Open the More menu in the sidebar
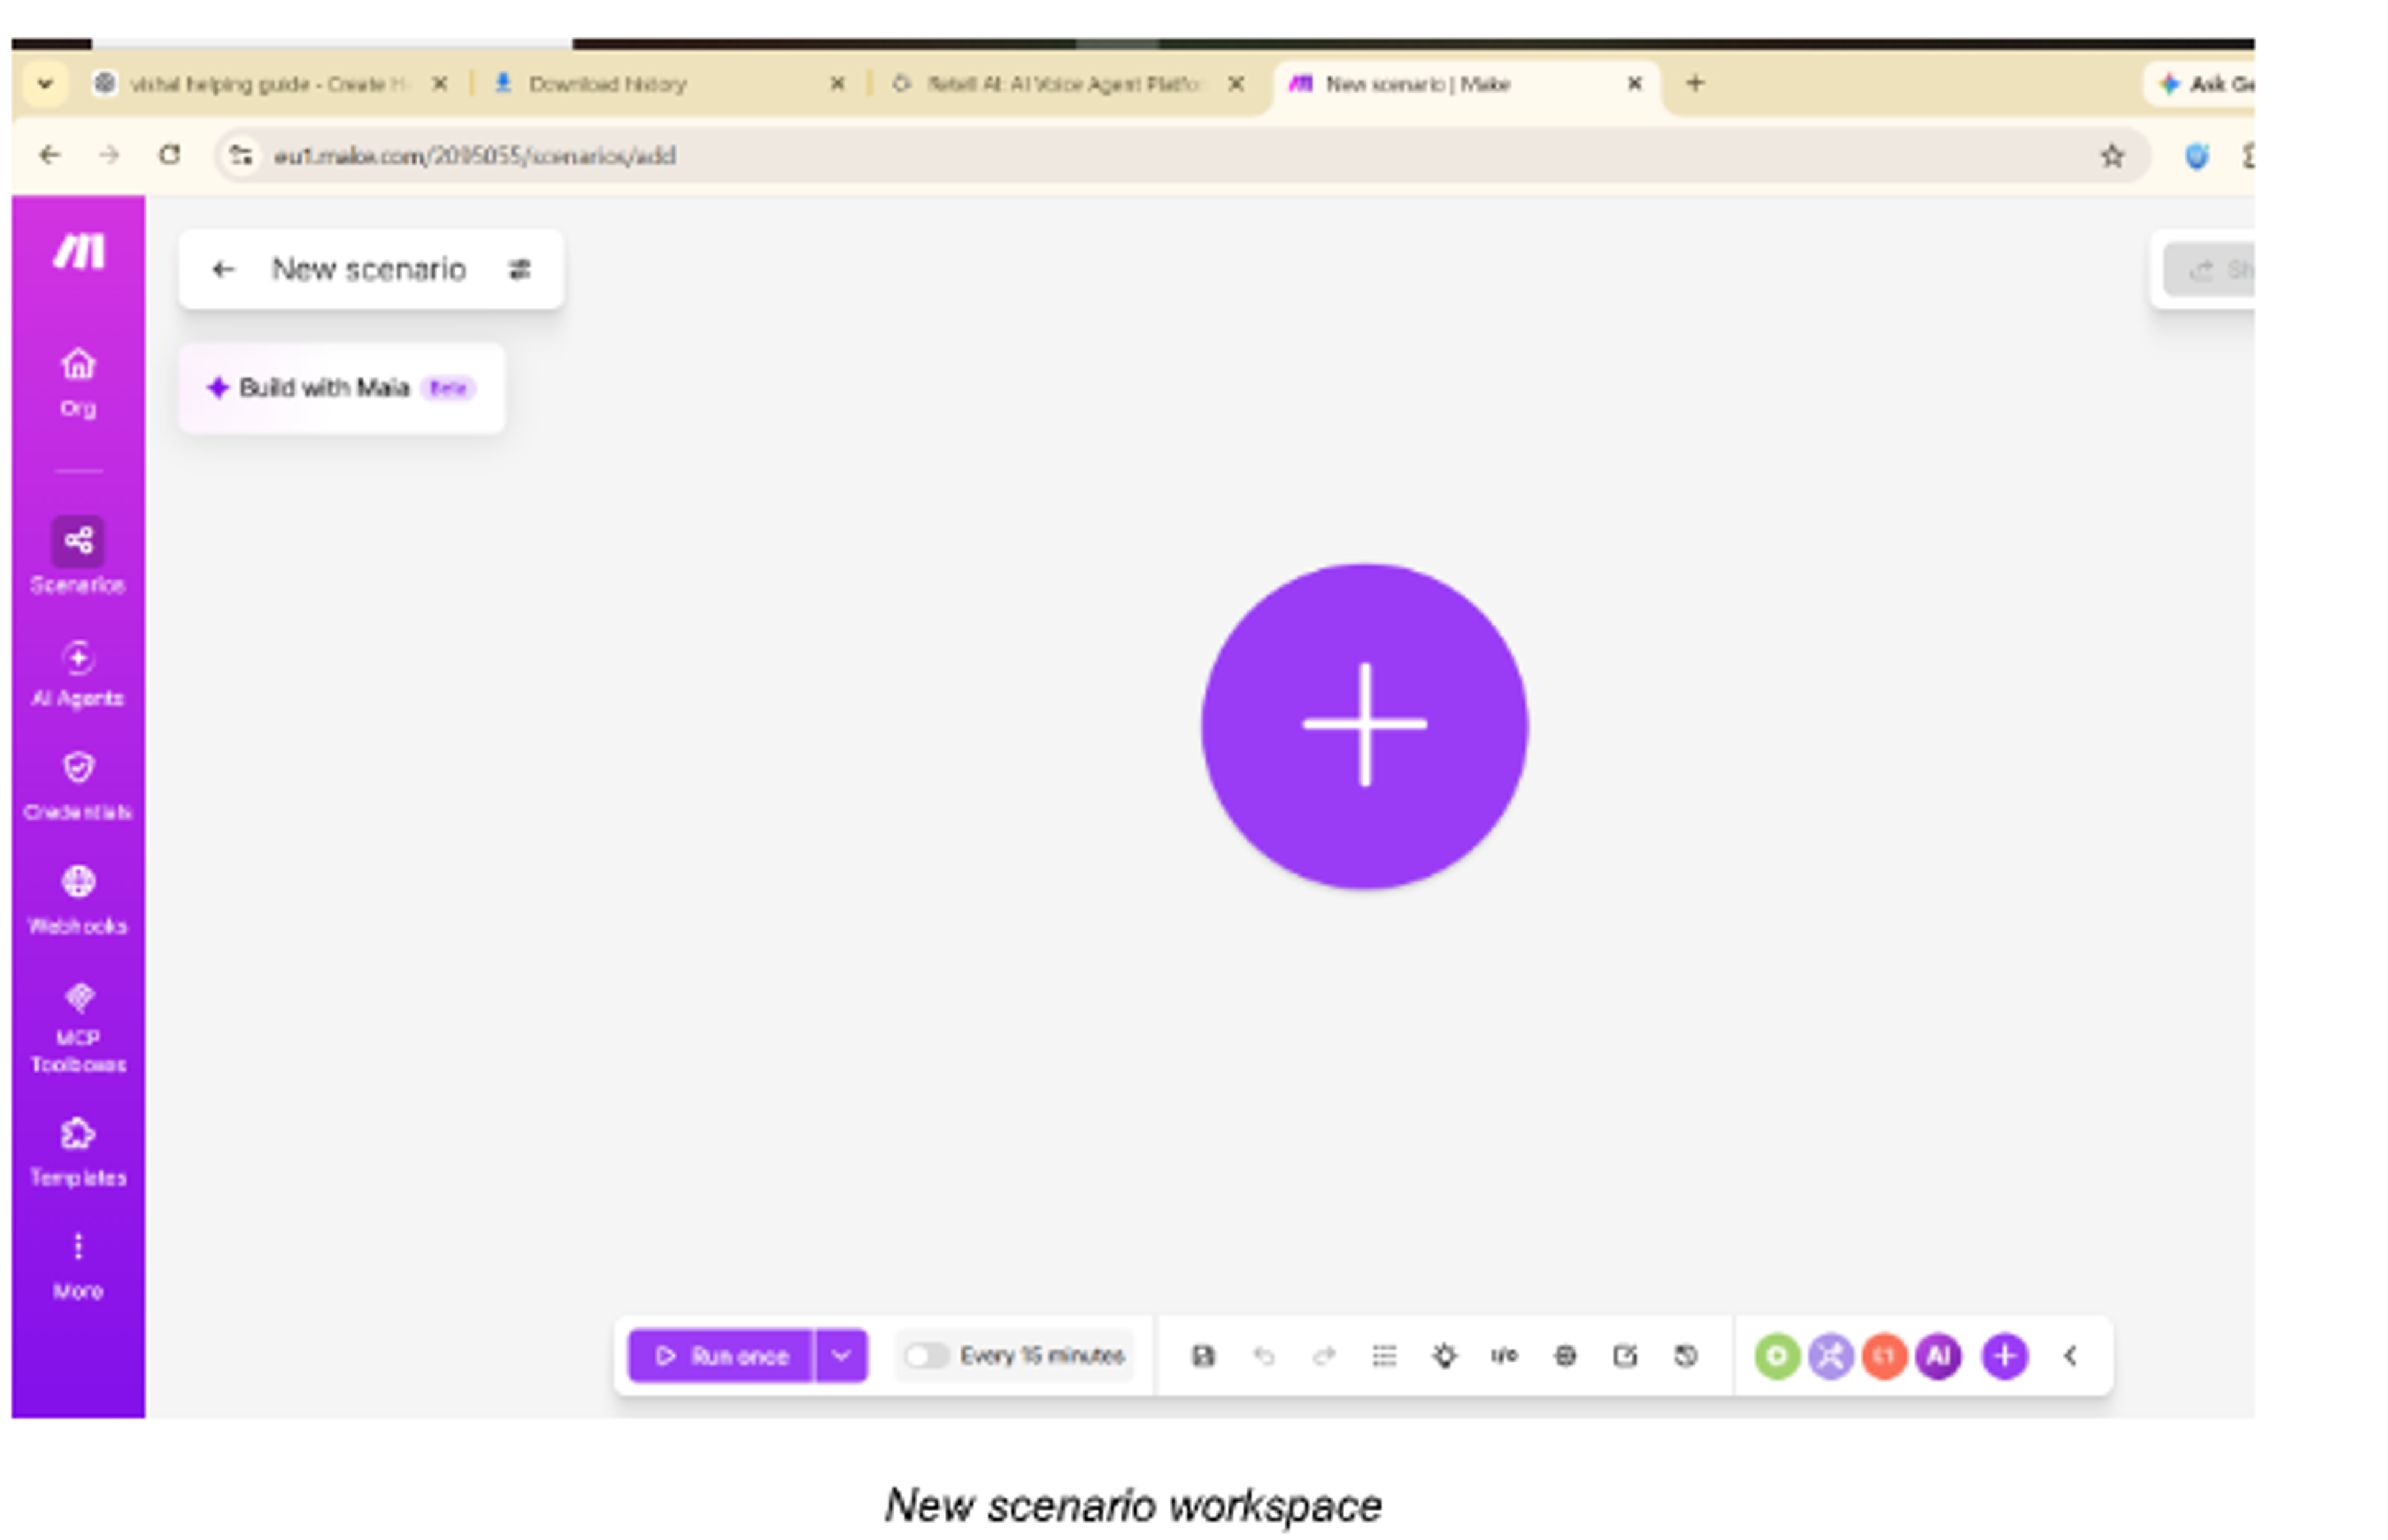The width and height of the screenshot is (2388, 1540). tap(78, 1266)
